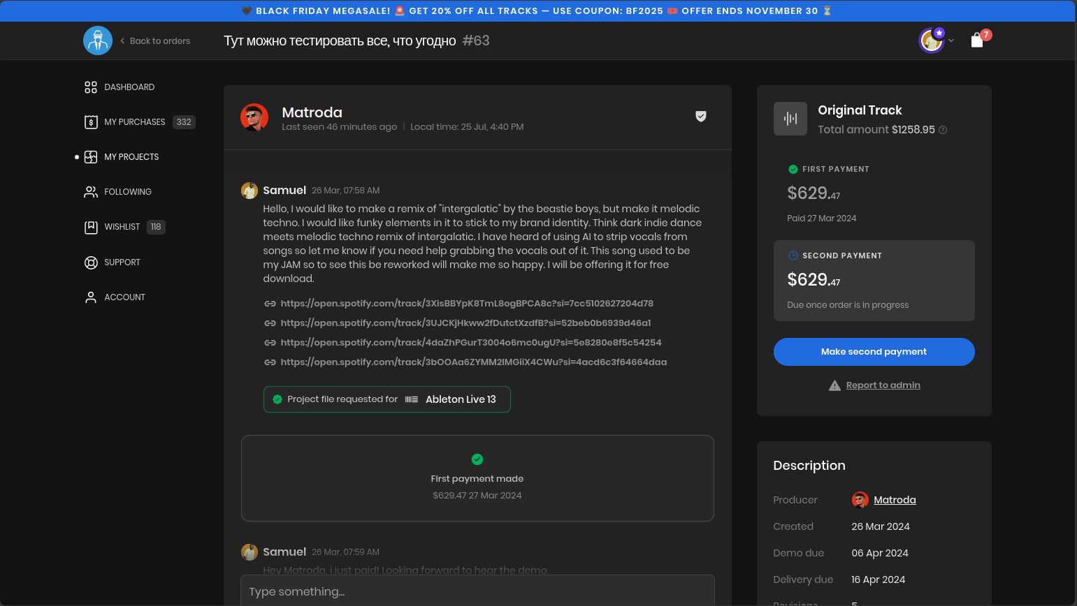This screenshot has height=606, width=1077.
Task: Click Report to admin link
Action: point(883,385)
